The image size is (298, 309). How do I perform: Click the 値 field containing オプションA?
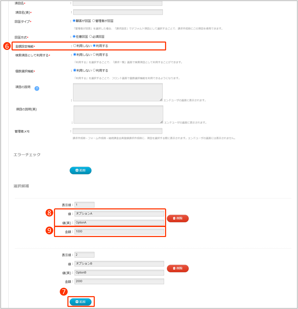pos(119,214)
